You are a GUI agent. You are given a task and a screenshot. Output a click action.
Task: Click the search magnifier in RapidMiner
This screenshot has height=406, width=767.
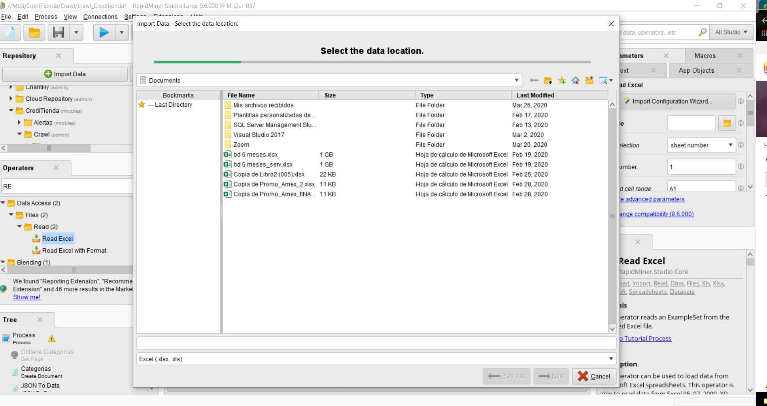coord(702,32)
